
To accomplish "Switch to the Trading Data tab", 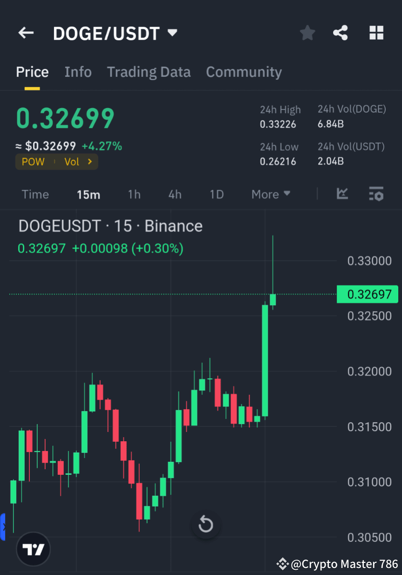I will click(x=149, y=72).
